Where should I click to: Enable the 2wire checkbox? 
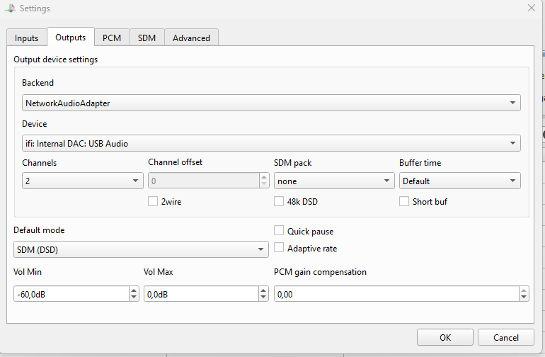(x=153, y=201)
